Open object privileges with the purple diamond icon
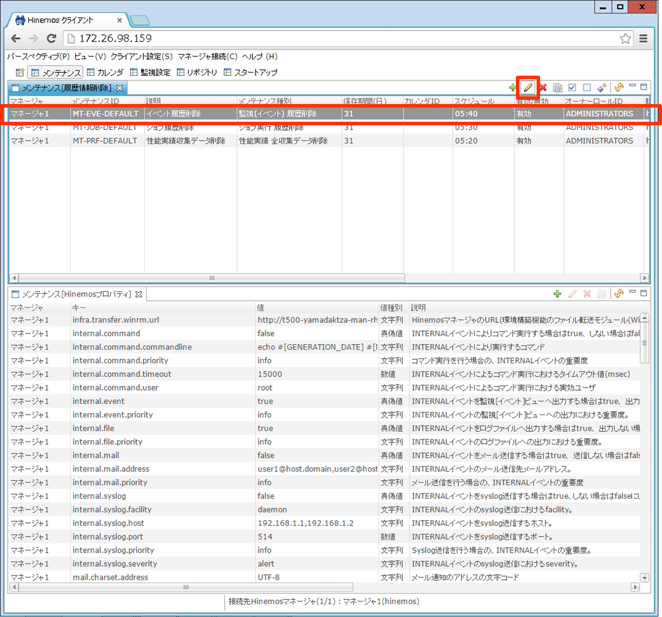The width and height of the screenshot is (662, 617). pyautogui.click(x=602, y=87)
